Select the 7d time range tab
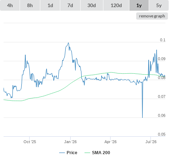The height and width of the screenshot is (162, 169). pyautogui.click(x=70, y=5)
